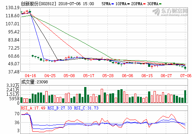
Task: Click the timestamp 2018-07-06 15:00
Action: [x=76, y=4]
